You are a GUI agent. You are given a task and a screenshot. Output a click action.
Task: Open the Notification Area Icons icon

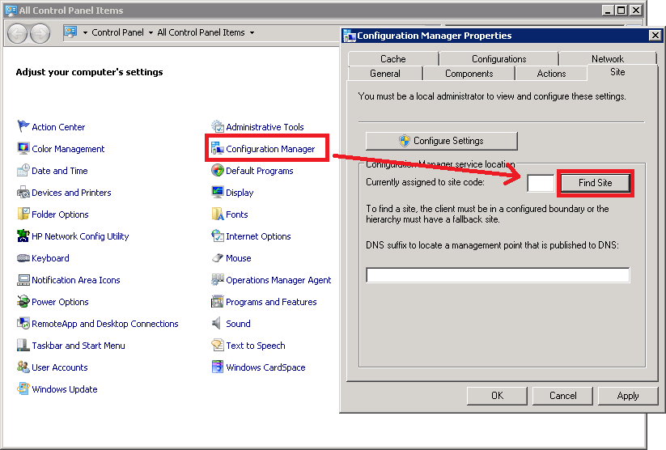point(23,279)
